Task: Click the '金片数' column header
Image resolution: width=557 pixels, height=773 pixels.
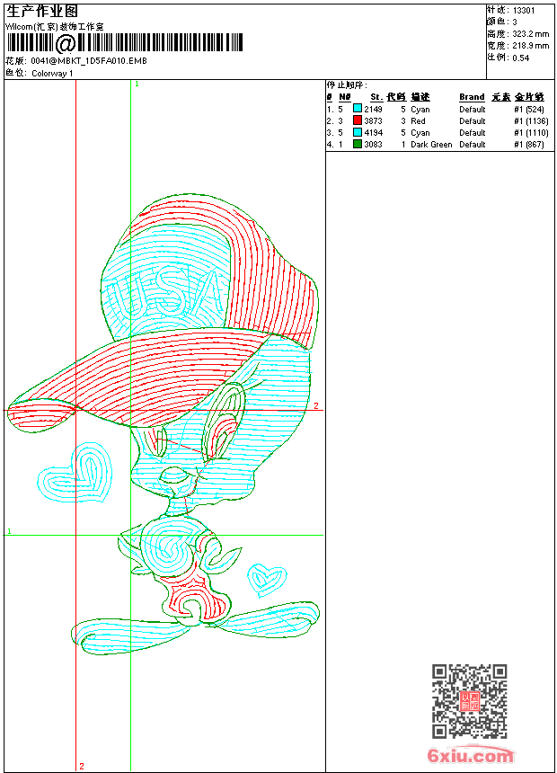Action: click(529, 97)
